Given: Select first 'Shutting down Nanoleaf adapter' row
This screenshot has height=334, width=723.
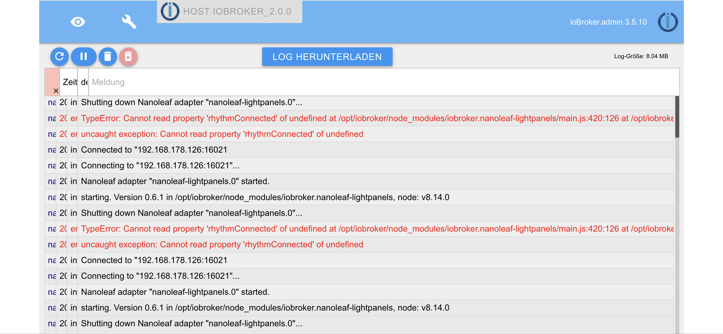Looking at the screenshot, I should coord(359,102).
